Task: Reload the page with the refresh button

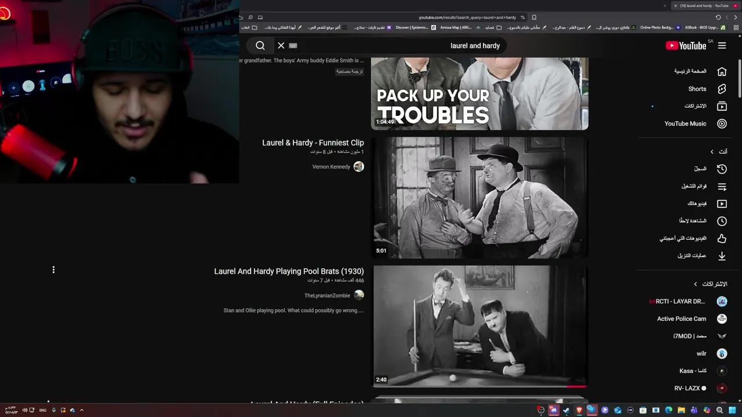Action: 718,17
